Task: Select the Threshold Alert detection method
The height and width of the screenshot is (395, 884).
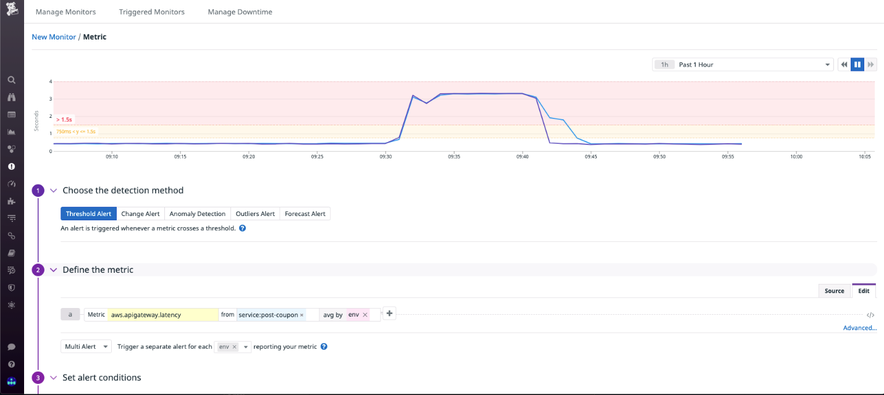Action: pos(88,214)
